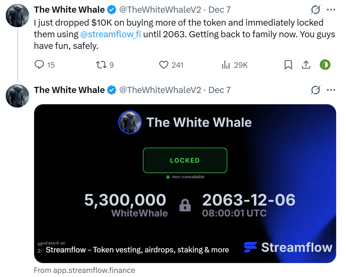Toggle like on the tweet with 241 likes
This screenshot has height=277, width=346.
164,65
